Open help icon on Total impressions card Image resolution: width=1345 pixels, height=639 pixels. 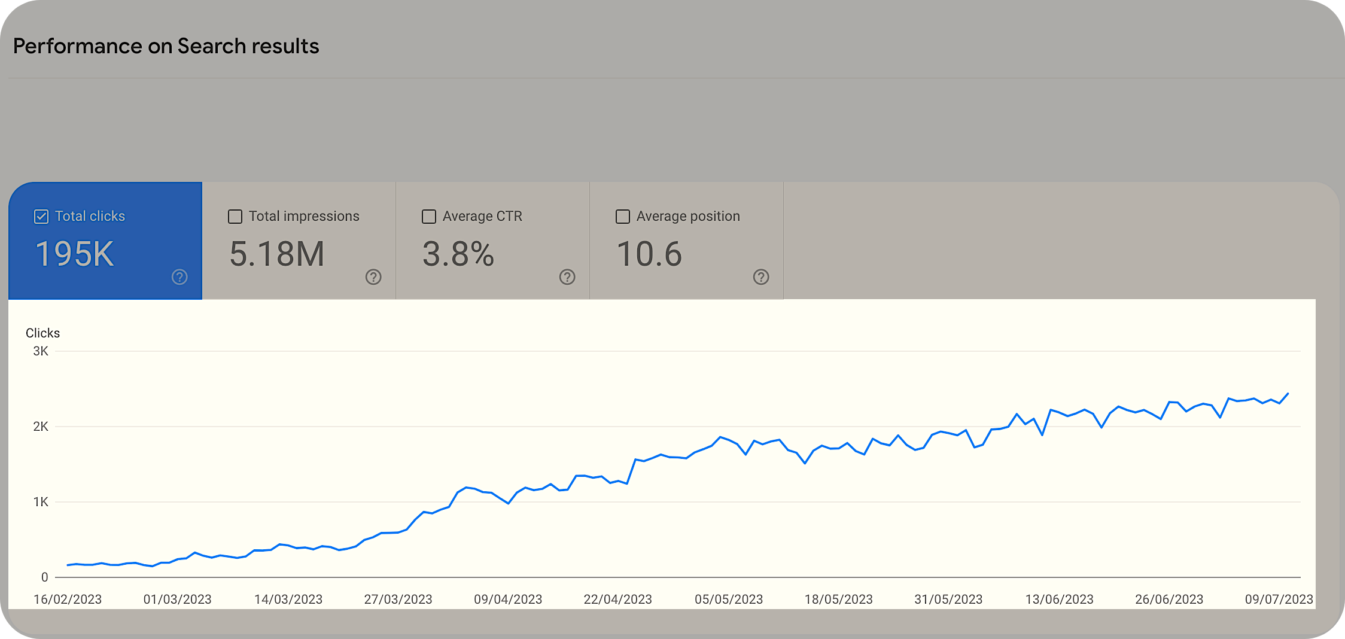pyautogui.click(x=373, y=277)
